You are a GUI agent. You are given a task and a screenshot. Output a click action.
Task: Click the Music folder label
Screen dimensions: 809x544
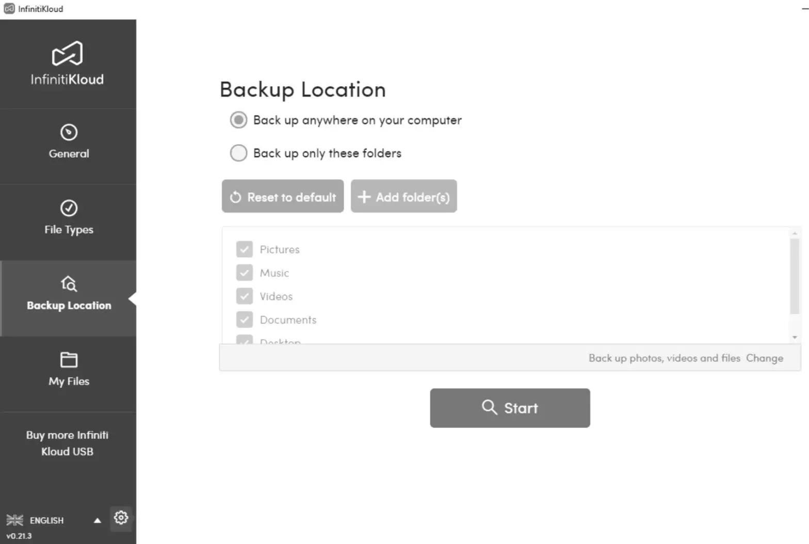point(274,273)
